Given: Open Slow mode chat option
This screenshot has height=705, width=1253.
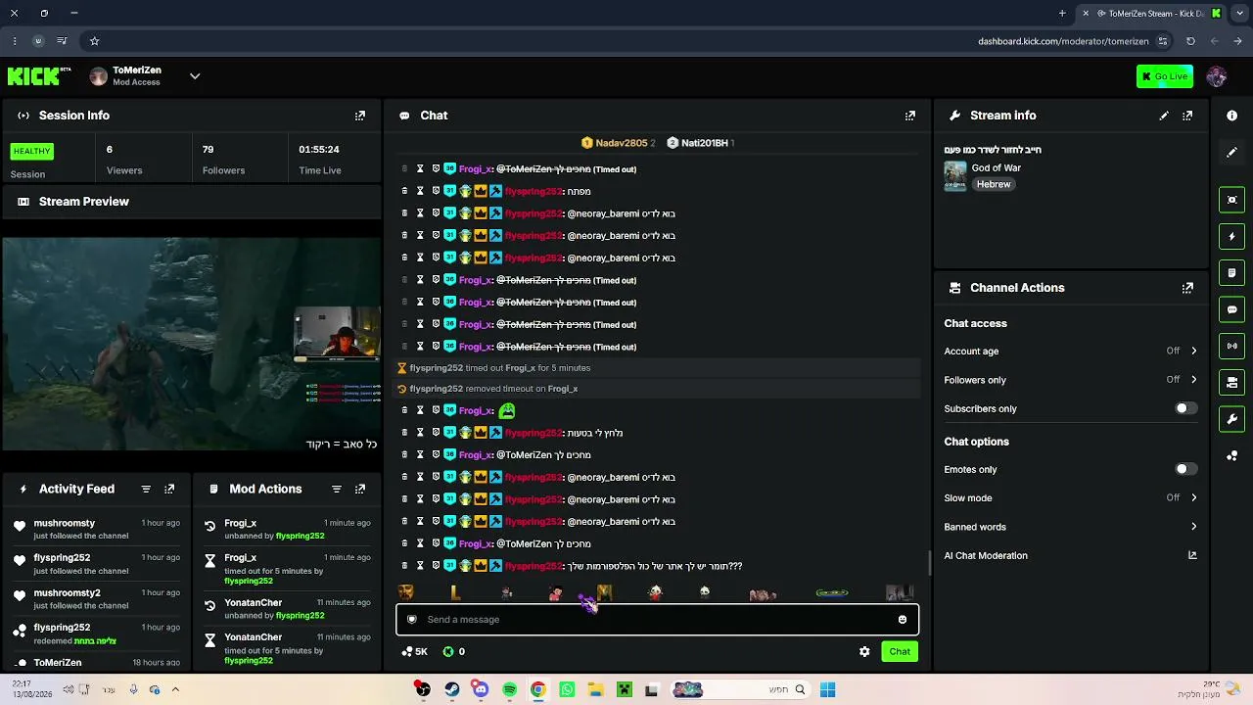Looking at the screenshot, I should click(x=1071, y=497).
